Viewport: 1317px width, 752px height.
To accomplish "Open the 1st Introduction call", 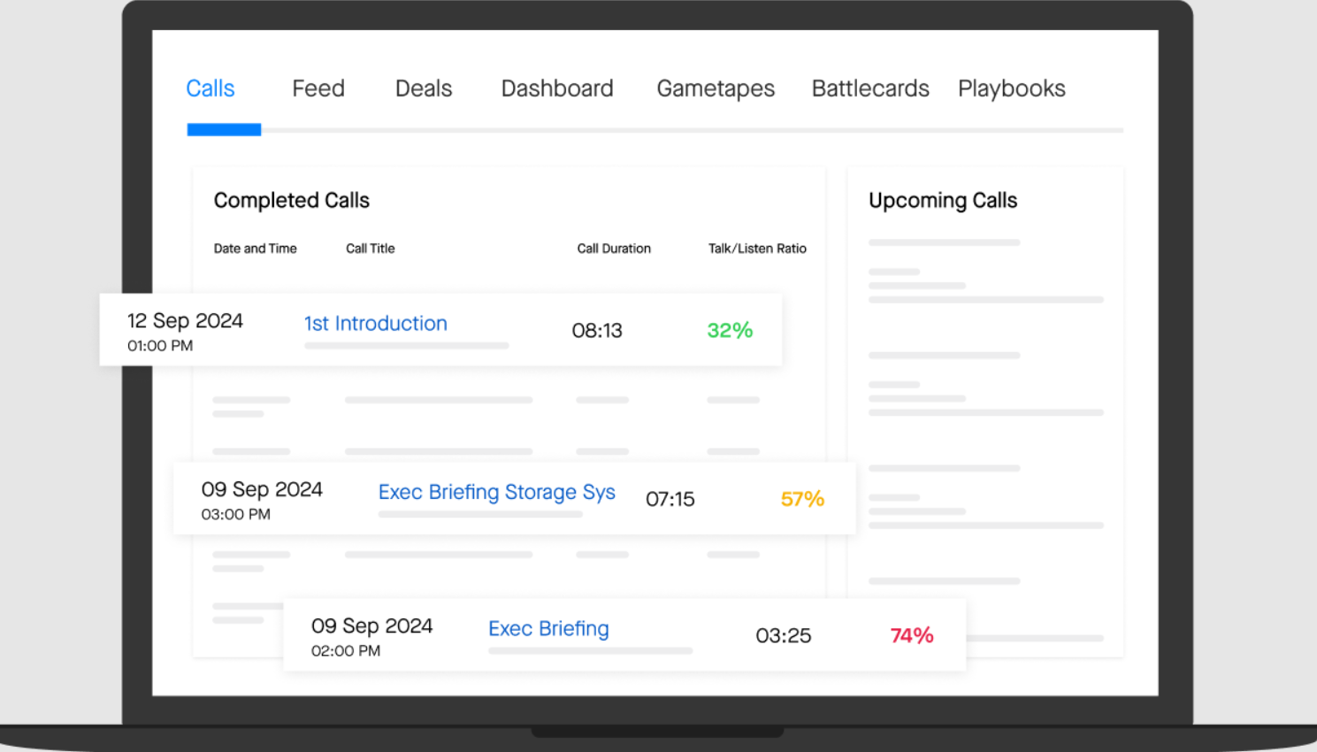I will pos(375,324).
